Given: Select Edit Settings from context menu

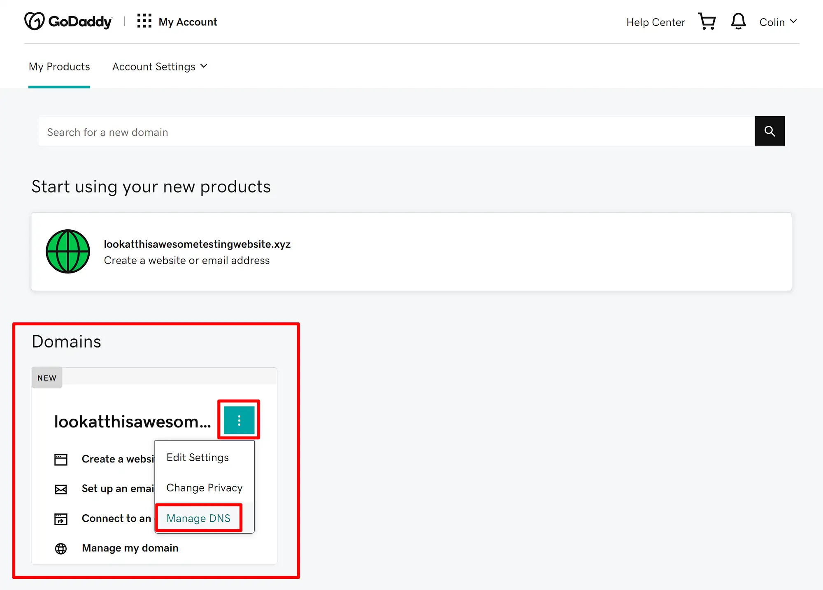Looking at the screenshot, I should click(x=198, y=457).
